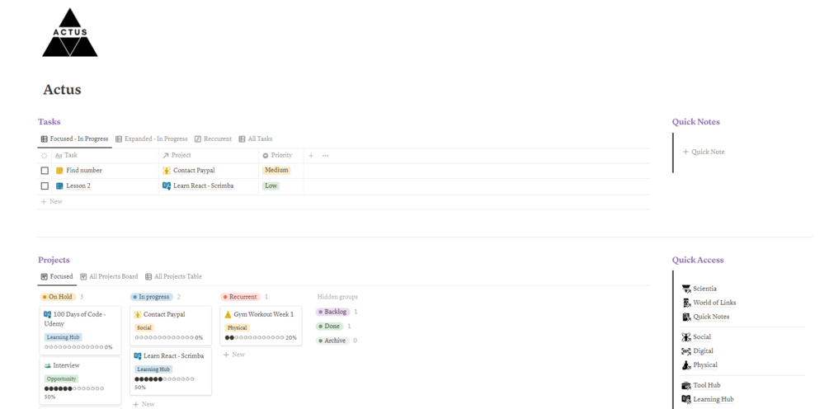Screen dimensions: 829x409
Task: Open the Project column header menu
Action: point(209,156)
